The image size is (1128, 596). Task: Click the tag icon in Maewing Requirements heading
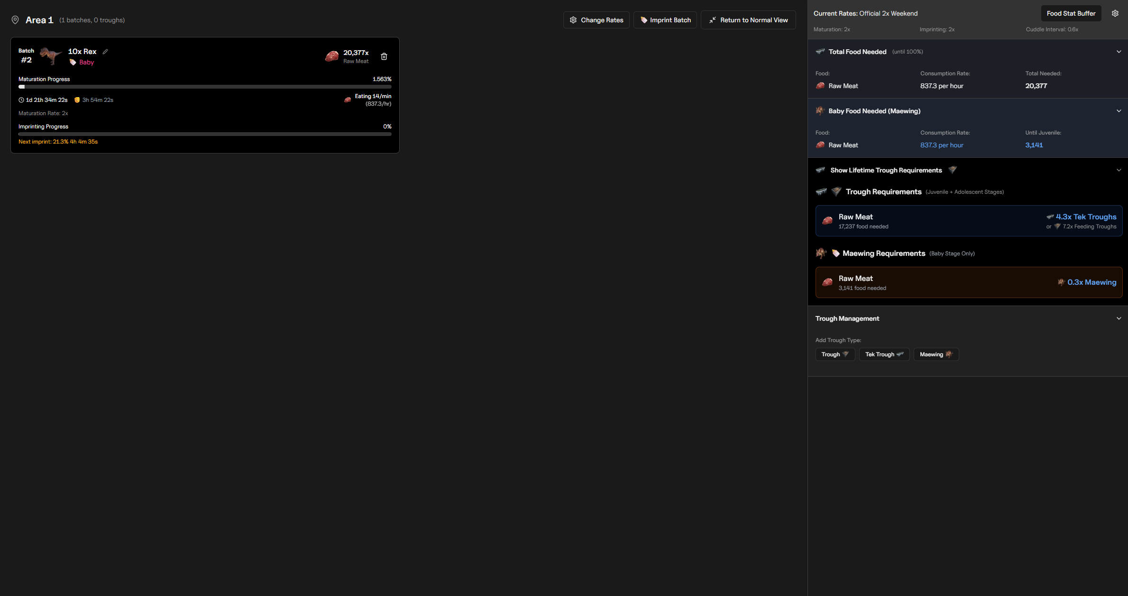(836, 253)
